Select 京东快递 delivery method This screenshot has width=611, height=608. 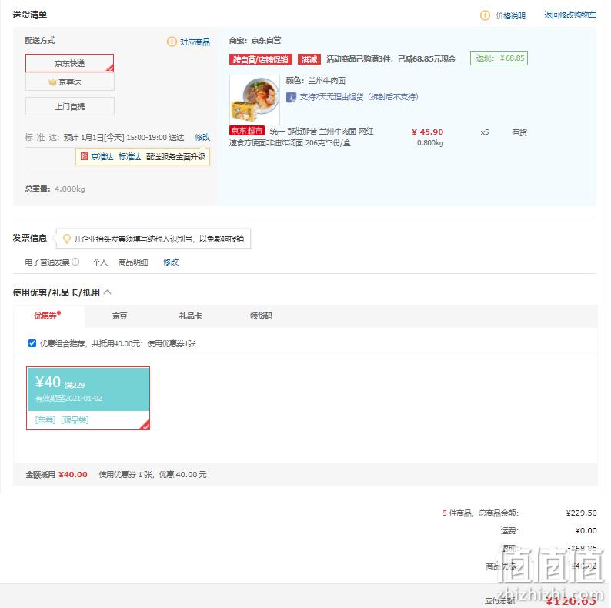click(x=70, y=63)
